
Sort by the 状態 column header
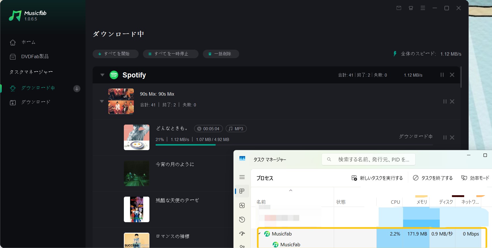coord(341,202)
